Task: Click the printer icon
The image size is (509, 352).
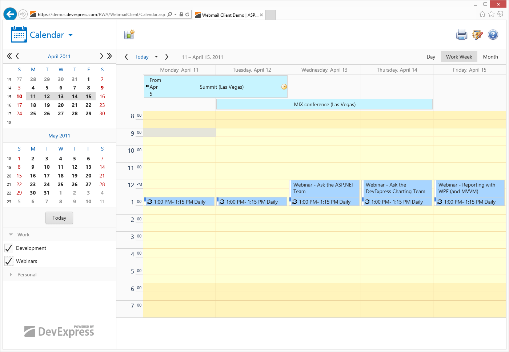Action: click(461, 35)
